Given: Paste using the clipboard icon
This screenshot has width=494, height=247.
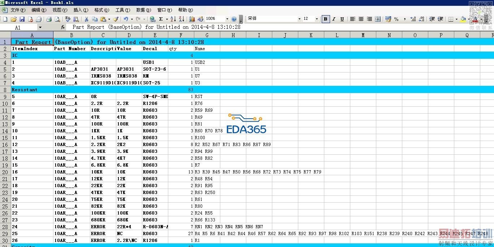Looking at the screenshot, I should click(x=103, y=19).
